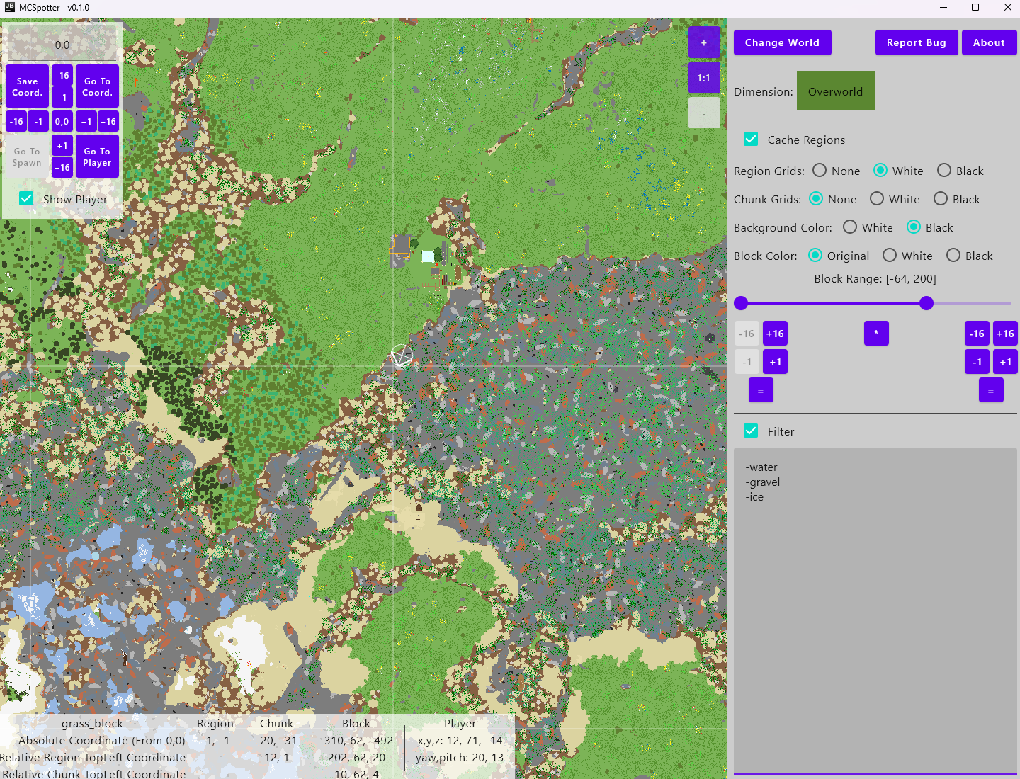Click the block coordinate -310, 62, -492

(356, 740)
